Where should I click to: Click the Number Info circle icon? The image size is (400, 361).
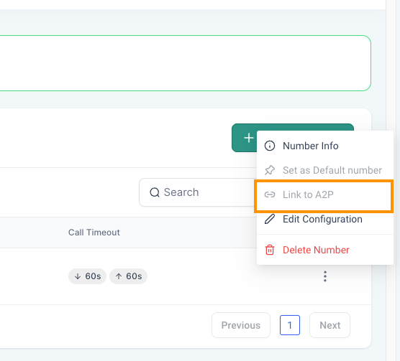click(270, 146)
